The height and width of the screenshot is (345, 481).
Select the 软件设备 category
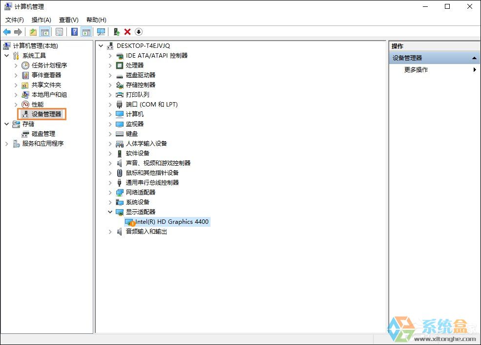click(x=137, y=153)
